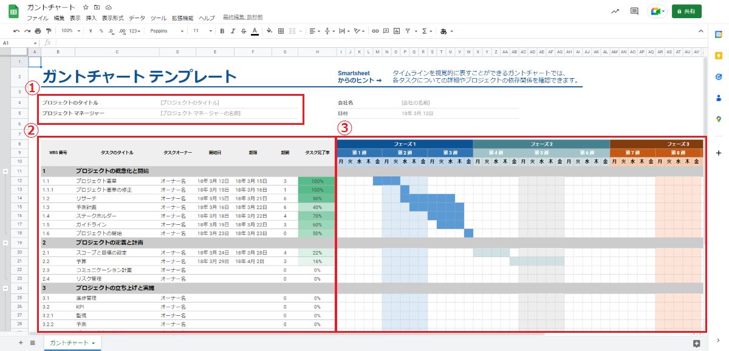Open the text color picker

coord(255,30)
